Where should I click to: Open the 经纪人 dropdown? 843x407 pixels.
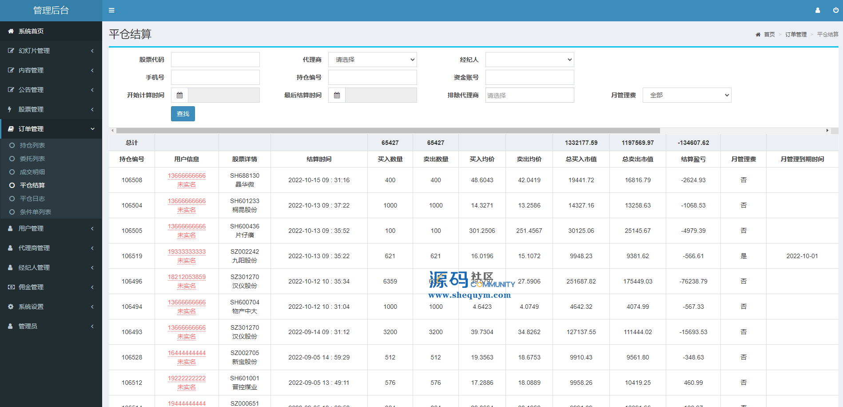tap(529, 60)
